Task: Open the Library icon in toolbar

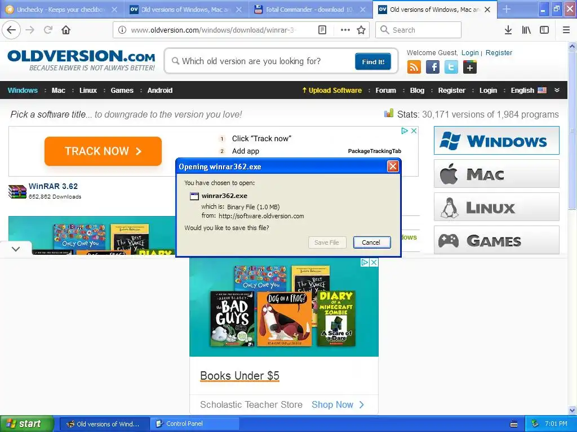Action: (526, 30)
